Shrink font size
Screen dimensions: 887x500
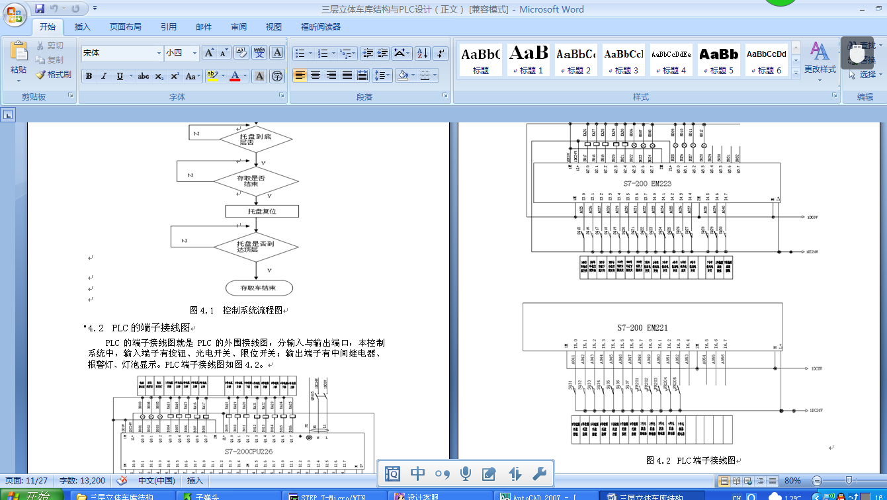click(x=224, y=53)
